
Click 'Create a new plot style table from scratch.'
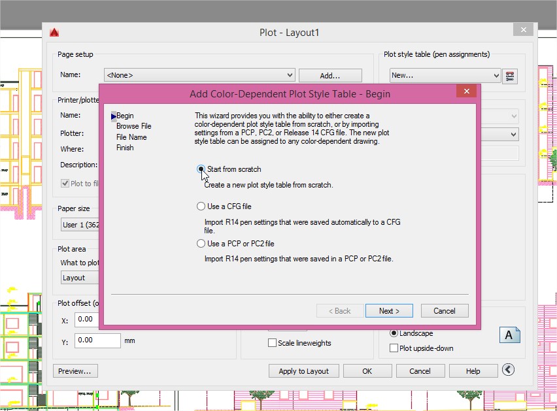(x=269, y=185)
